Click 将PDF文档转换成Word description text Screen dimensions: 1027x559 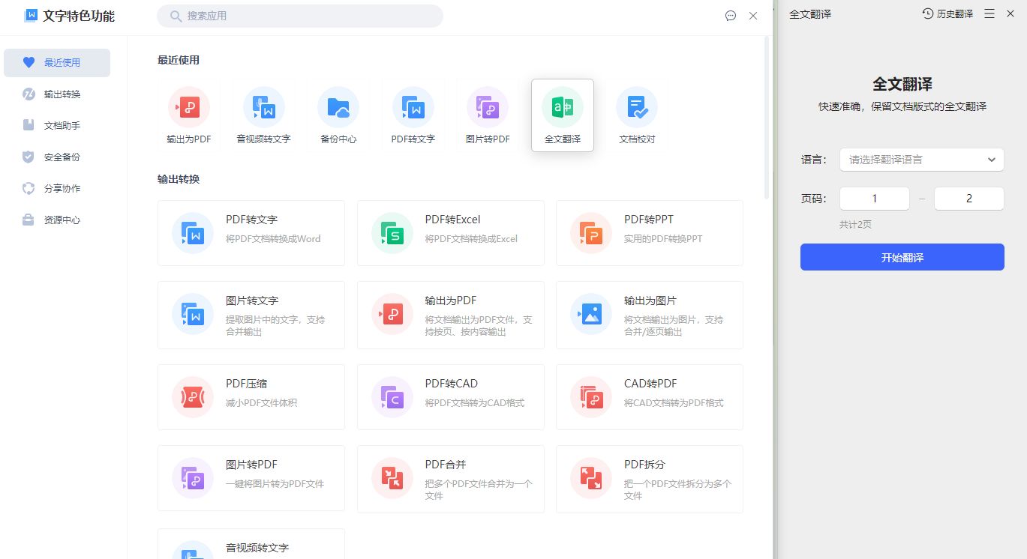pos(273,239)
